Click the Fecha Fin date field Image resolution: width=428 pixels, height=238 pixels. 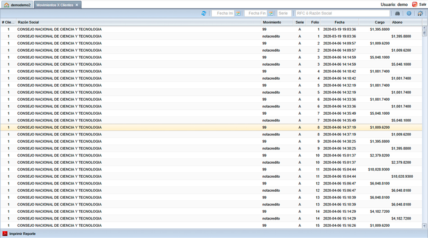click(256, 13)
